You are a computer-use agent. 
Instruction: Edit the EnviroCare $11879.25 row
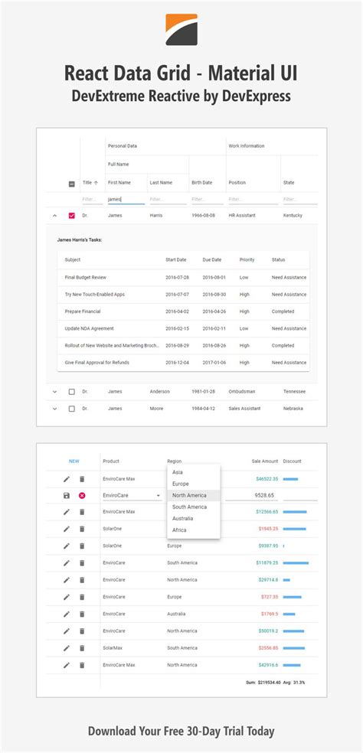67,562
